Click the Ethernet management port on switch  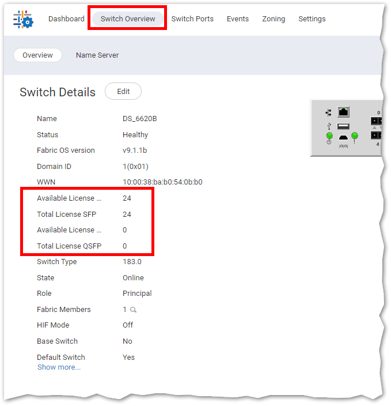click(344, 112)
